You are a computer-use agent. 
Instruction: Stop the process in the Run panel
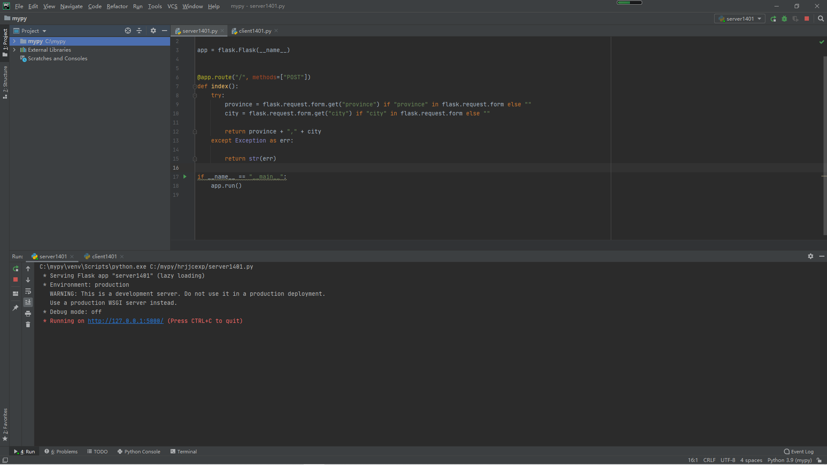(x=16, y=280)
